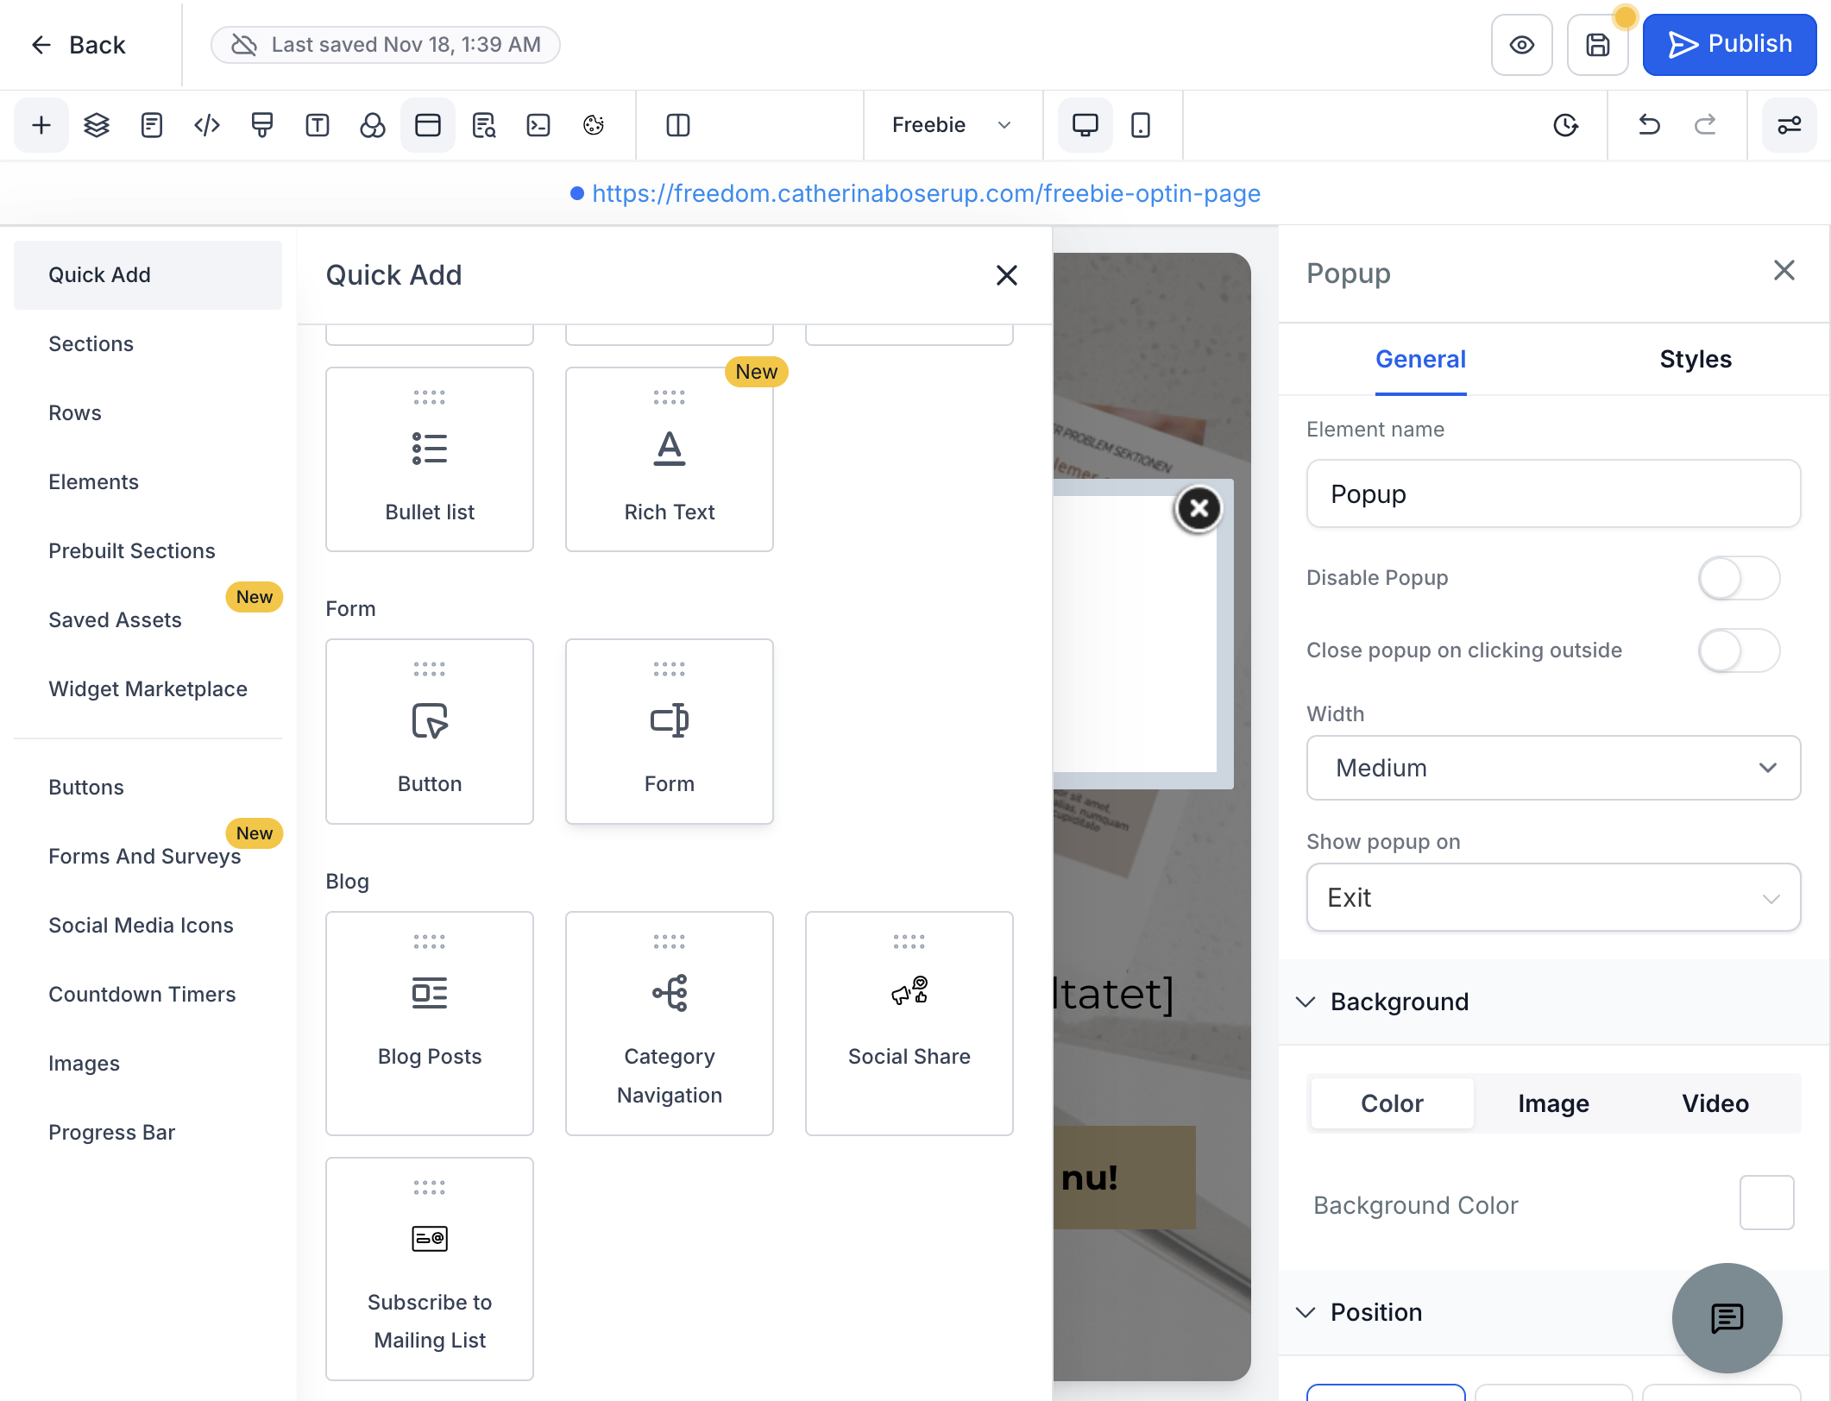Click the redo arrow icon
The width and height of the screenshot is (1831, 1401).
(x=1705, y=125)
